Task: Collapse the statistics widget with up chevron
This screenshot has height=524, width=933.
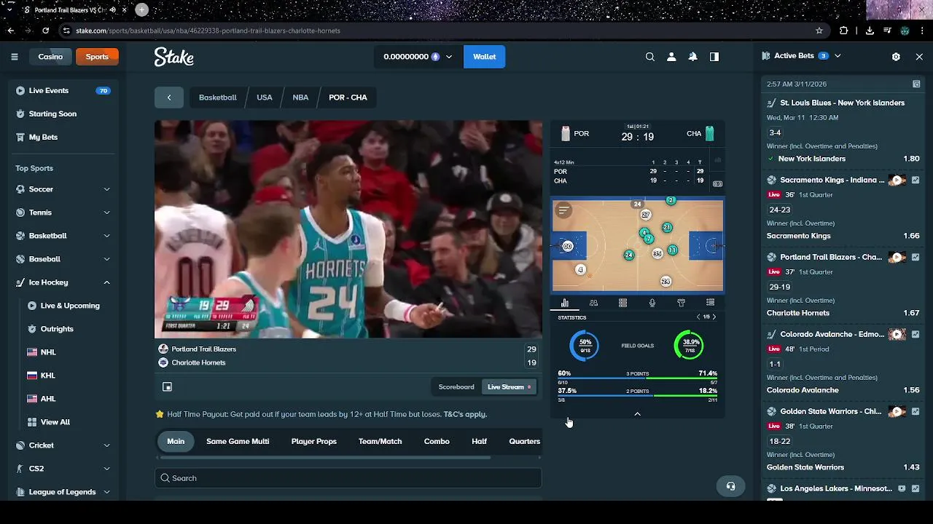Action: click(x=637, y=414)
